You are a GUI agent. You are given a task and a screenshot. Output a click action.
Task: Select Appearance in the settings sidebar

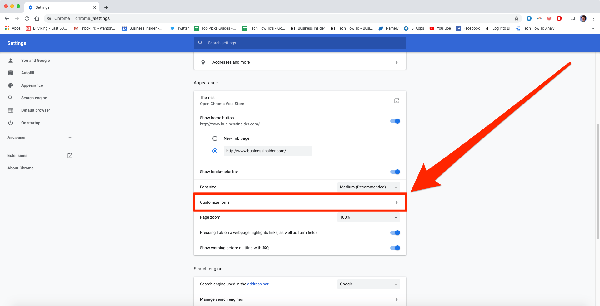pyautogui.click(x=32, y=85)
